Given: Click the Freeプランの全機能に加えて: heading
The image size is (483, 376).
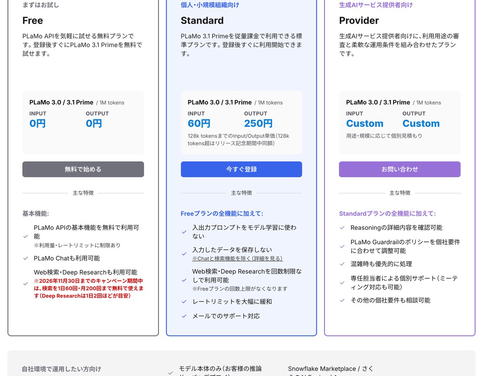Looking at the screenshot, I should coord(222,214).
